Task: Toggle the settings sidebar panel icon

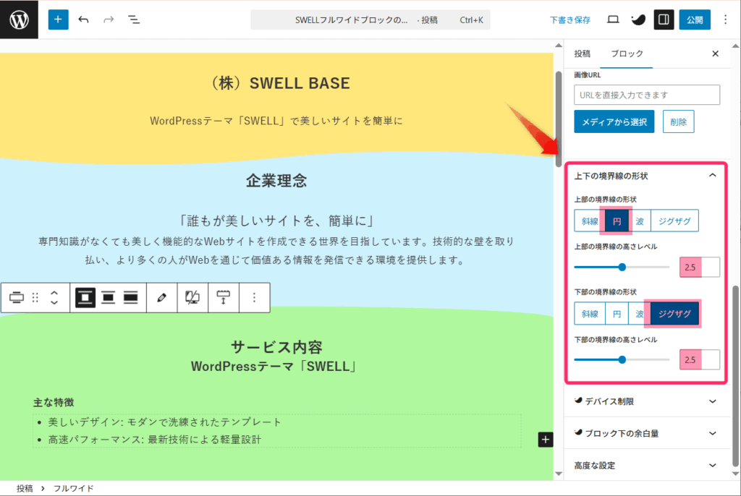Action: pos(664,20)
